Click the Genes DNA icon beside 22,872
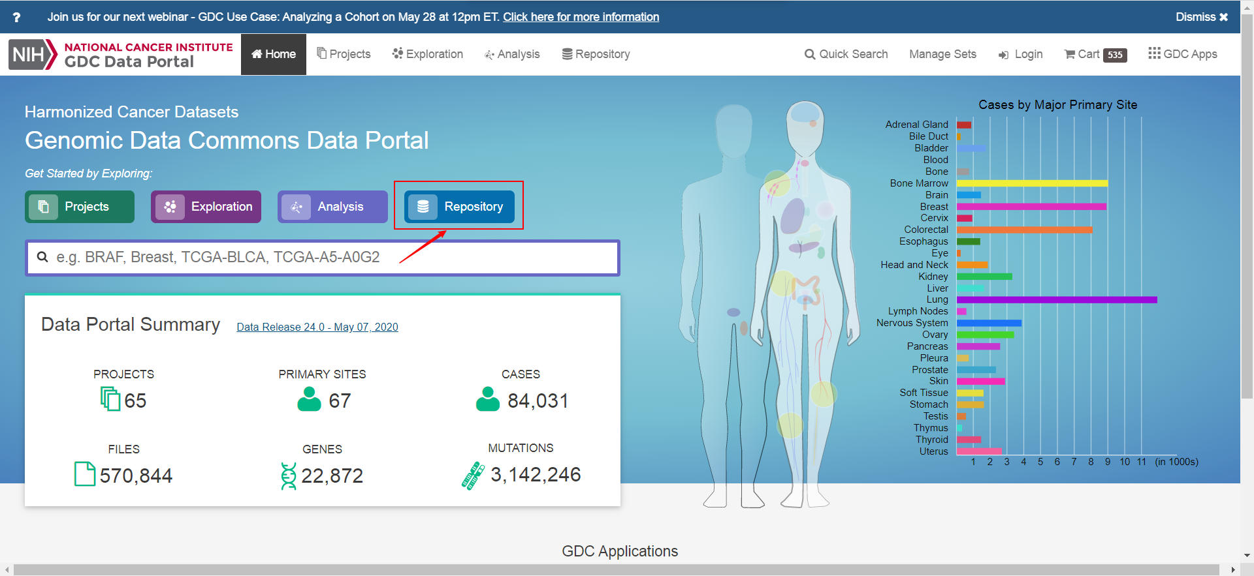 coord(288,476)
